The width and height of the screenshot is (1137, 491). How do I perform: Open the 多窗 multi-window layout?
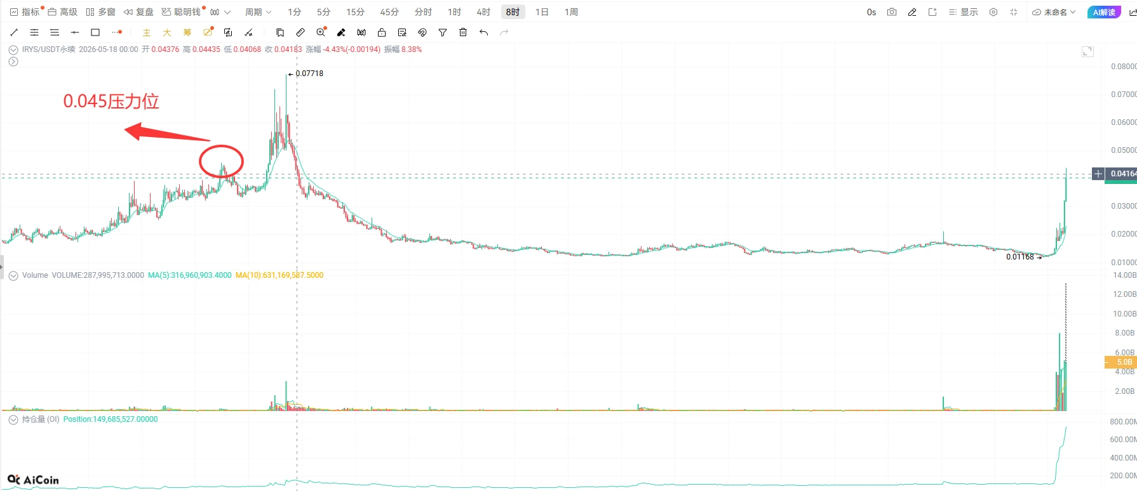pyautogui.click(x=101, y=12)
